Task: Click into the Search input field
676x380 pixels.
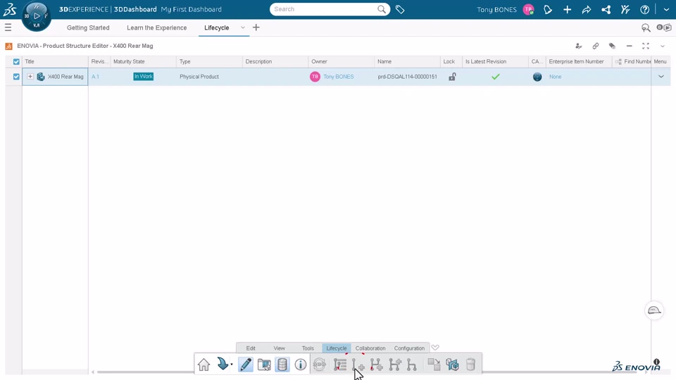Action: coord(324,9)
